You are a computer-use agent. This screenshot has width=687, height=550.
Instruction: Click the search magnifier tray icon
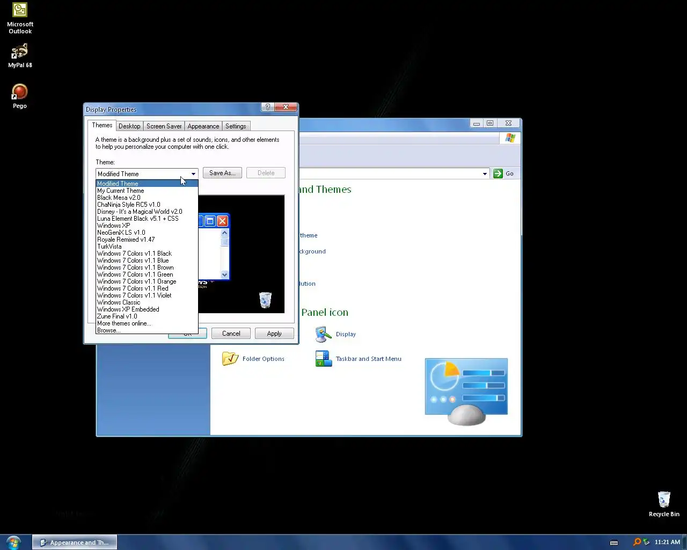[637, 542]
